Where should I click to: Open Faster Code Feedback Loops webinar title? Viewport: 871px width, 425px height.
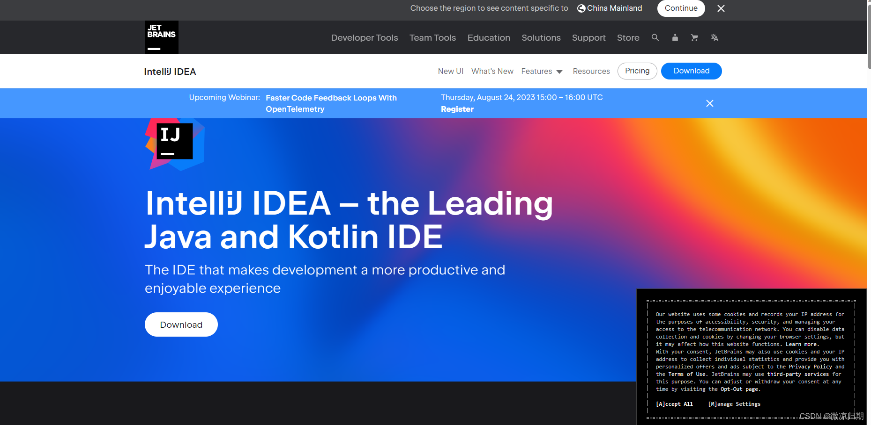point(331,103)
